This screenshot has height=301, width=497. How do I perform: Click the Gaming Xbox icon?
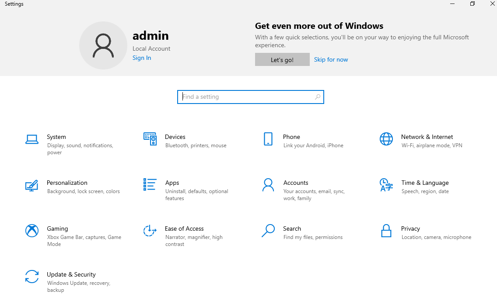[32, 231]
